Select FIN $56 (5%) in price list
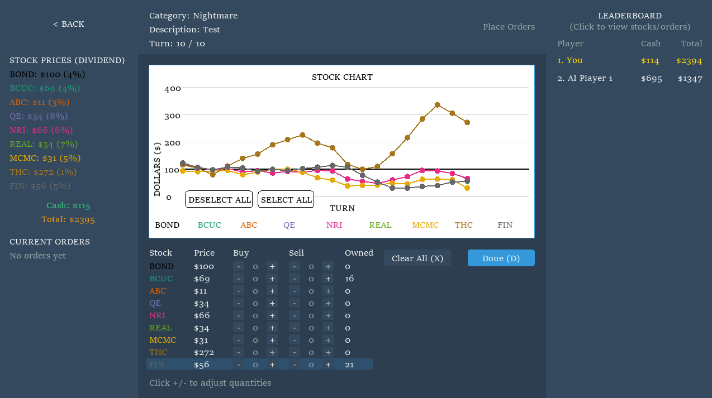 (x=40, y=186)
